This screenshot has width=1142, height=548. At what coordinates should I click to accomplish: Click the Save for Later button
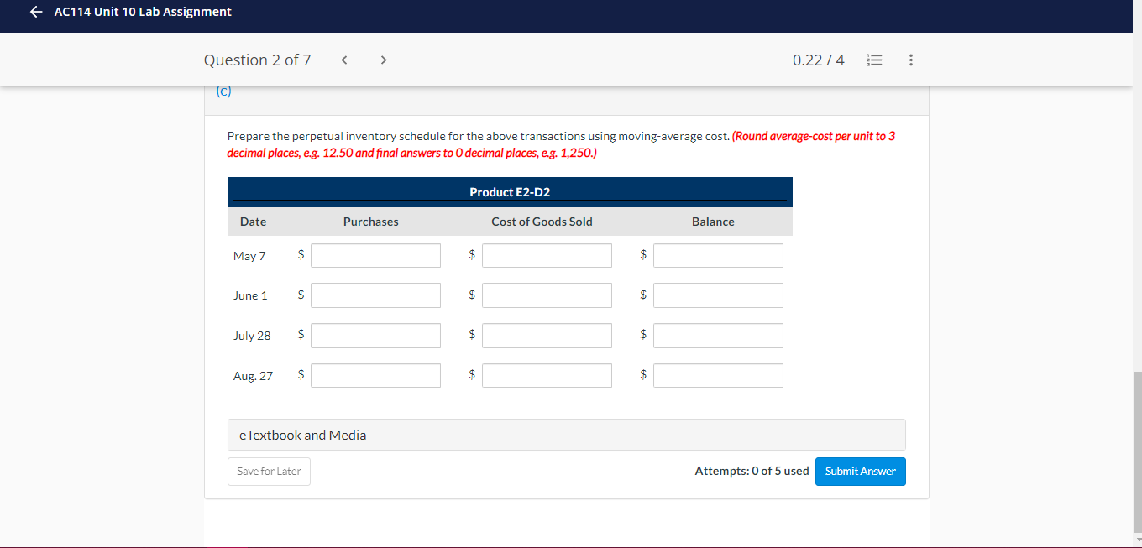(269, 471)
